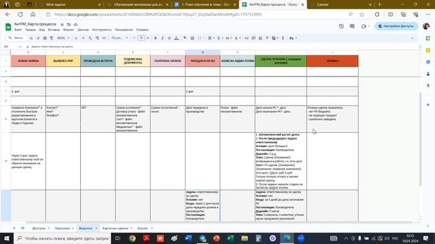Open text color picker
Screen dimensions: 435x244
(177, 38)
